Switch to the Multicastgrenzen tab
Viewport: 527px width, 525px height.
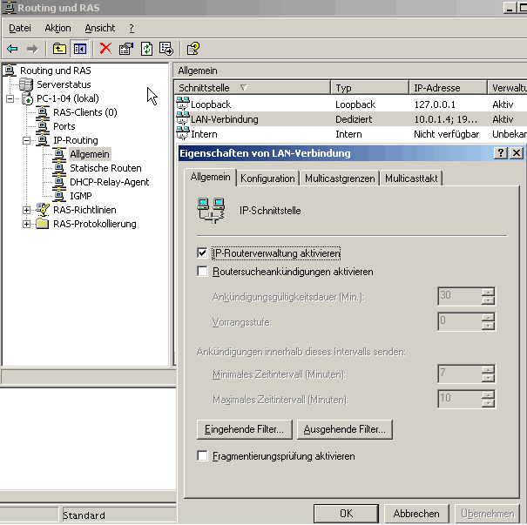tap(340, 178)
